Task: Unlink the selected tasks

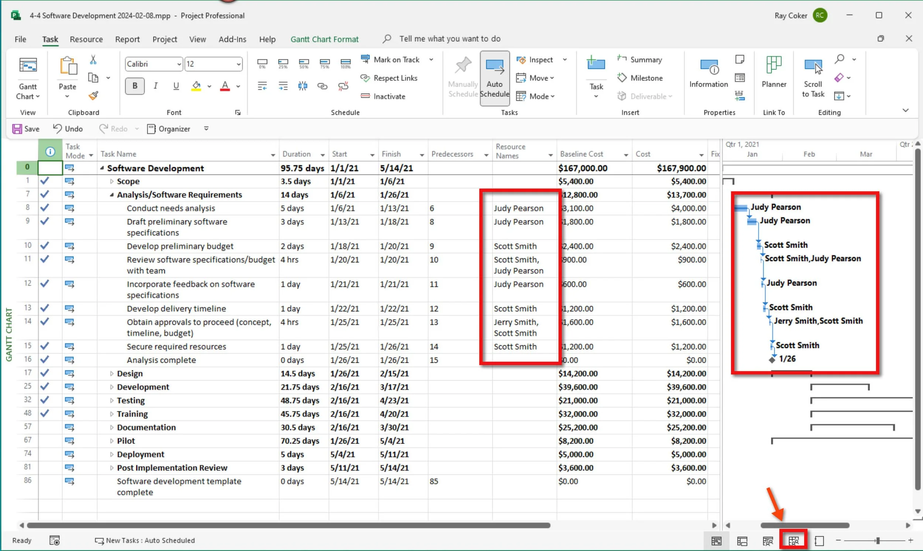Action: (x=343, y=86)
